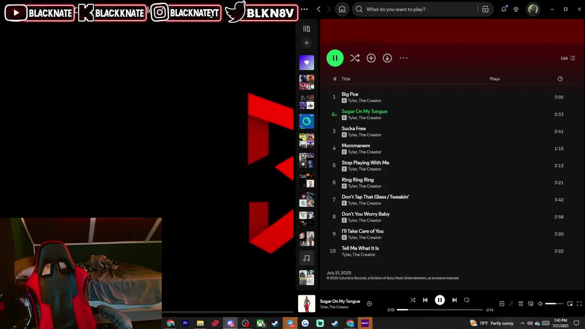Open the play Queue
Viewport: 585px width, 329px height.
(x=521, y=304)
